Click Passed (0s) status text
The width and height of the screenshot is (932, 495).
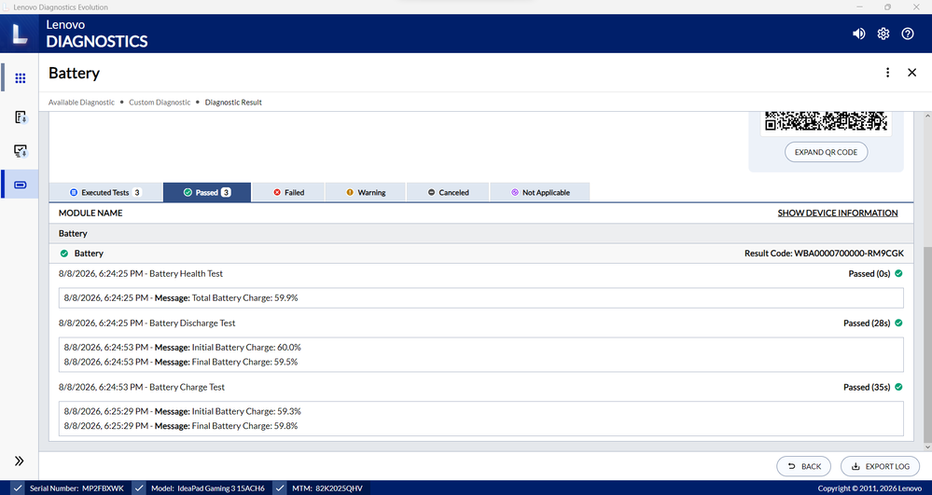coord(869,273)
